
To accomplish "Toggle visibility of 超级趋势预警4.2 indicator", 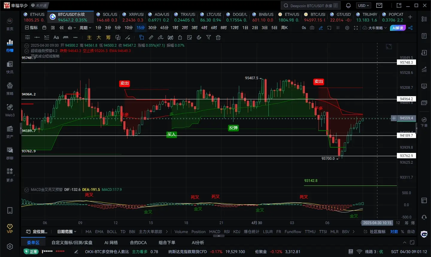I will (27, 51).
